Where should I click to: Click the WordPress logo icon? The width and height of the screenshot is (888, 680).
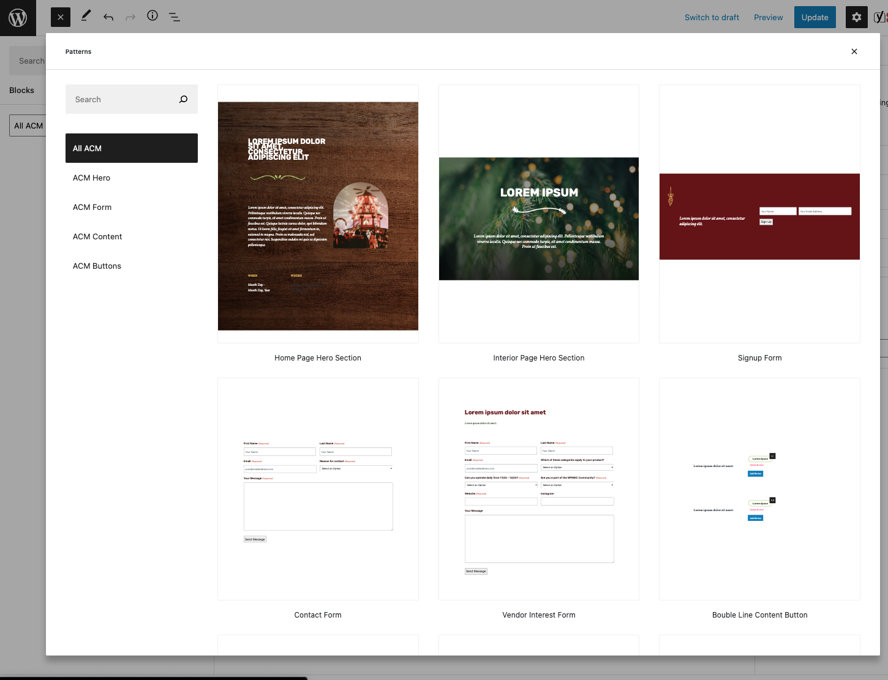[18, 17]
